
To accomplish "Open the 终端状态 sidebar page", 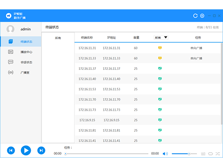I will pyautogui.click(x=21, y=41).
